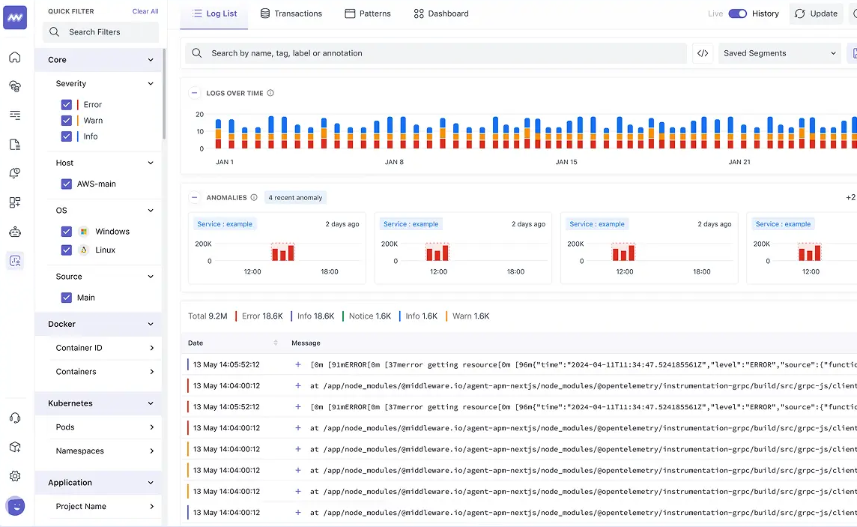The width and height of the screenshot is (857, 527).
Task: Click the Clear All link
Action: pos(145,11)
